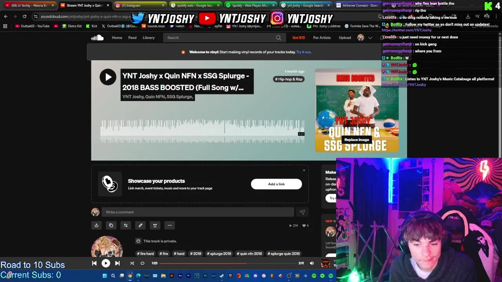Click the distribute upload-arrow icon
The height and width of the screenshot is (282, 502).
[155, 225]
